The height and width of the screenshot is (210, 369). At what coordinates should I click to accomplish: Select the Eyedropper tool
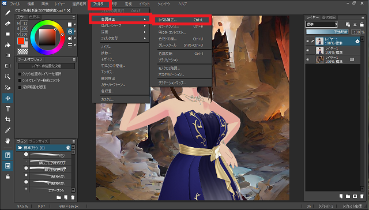[7, 130]
